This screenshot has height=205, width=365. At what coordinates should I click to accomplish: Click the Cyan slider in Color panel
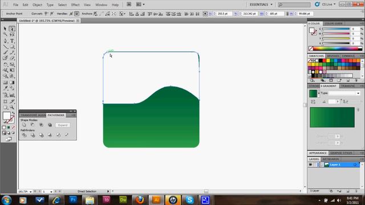[x=336, y=29]
